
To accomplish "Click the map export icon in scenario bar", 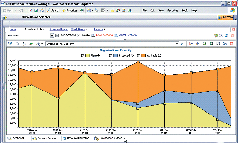I will [216, 36].
